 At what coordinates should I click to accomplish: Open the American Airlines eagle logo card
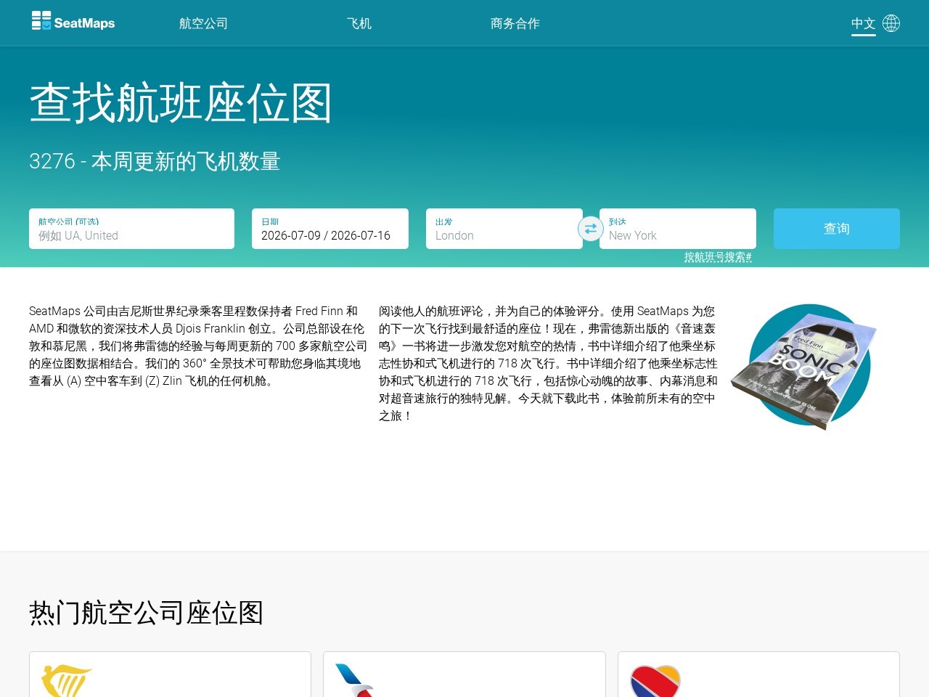pyautogui.click(x=464, y=674)
